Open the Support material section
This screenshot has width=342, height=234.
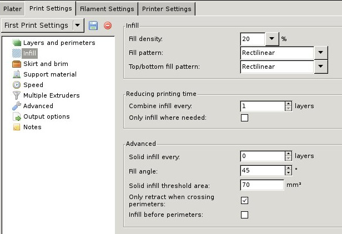[49, 74]
